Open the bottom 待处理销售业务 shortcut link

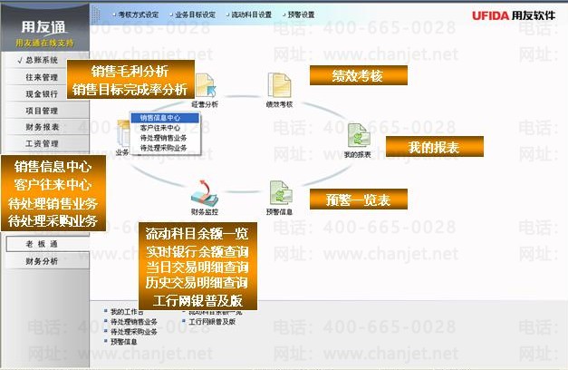pos(133,322)
